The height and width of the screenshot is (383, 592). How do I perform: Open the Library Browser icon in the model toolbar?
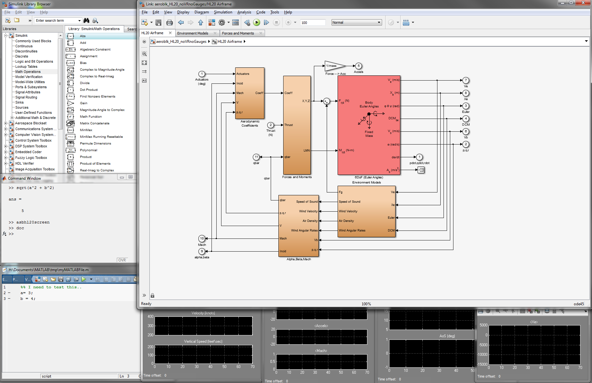click(x=212, y=22)
